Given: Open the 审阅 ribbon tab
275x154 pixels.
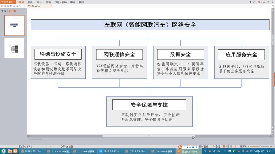Looking at the screenshot, I should 73,2.
